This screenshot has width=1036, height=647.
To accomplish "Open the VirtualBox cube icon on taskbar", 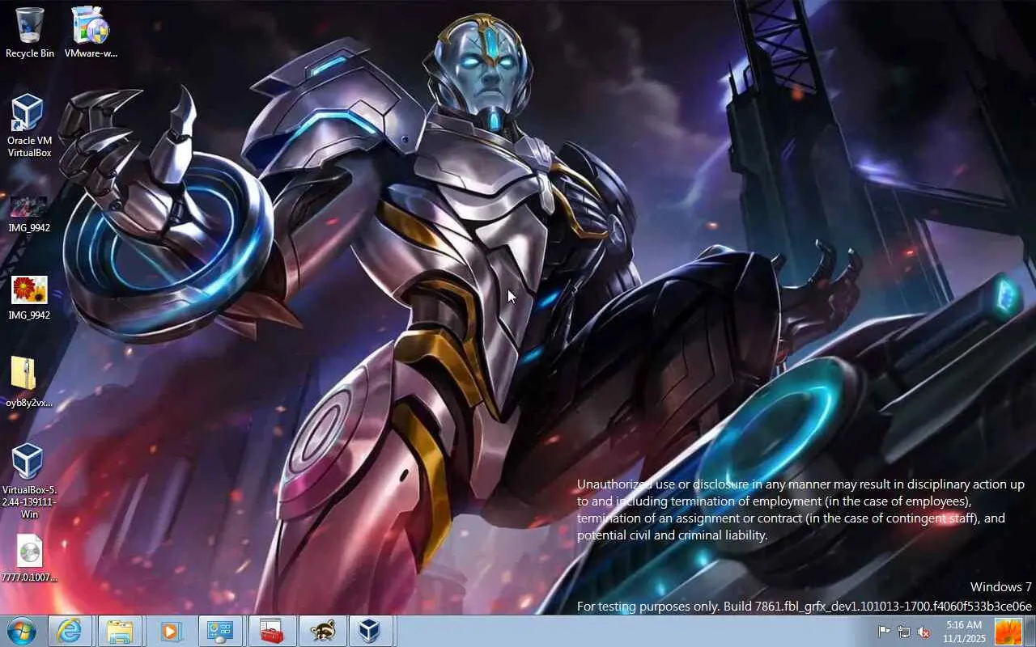I will (x=371, y=631).
